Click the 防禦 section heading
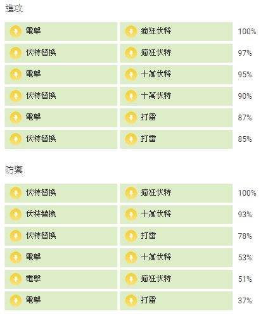261x316 pixels. pyautogui.click(x=14, y=170)
